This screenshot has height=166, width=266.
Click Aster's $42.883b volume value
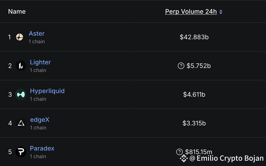click(x=194, y=37)
